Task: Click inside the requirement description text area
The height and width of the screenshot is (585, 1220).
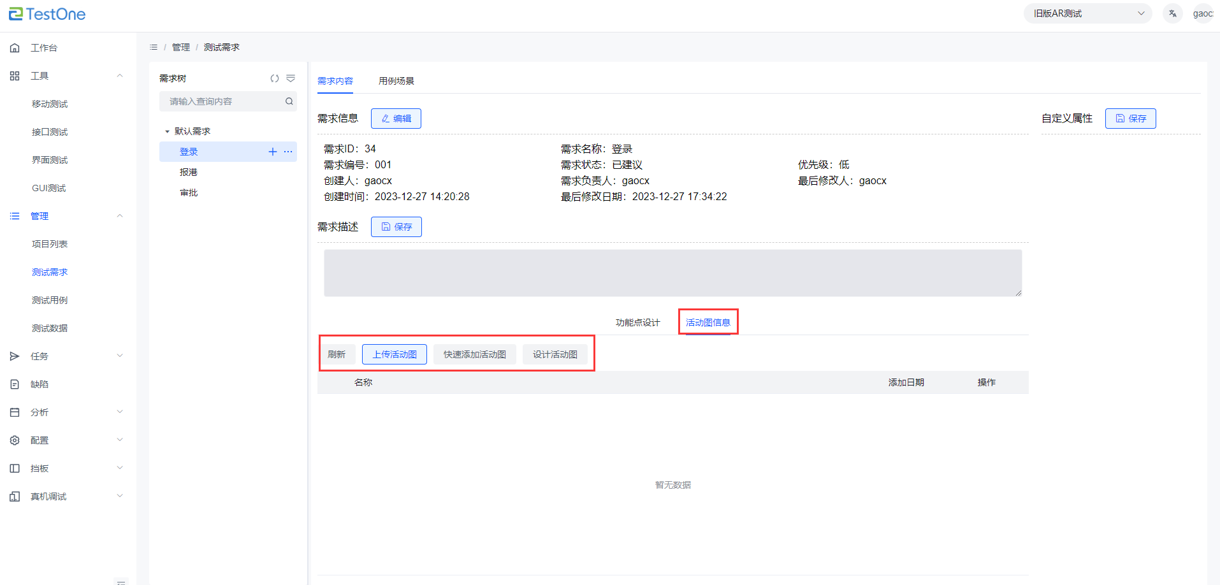Action: click(672, 273)
